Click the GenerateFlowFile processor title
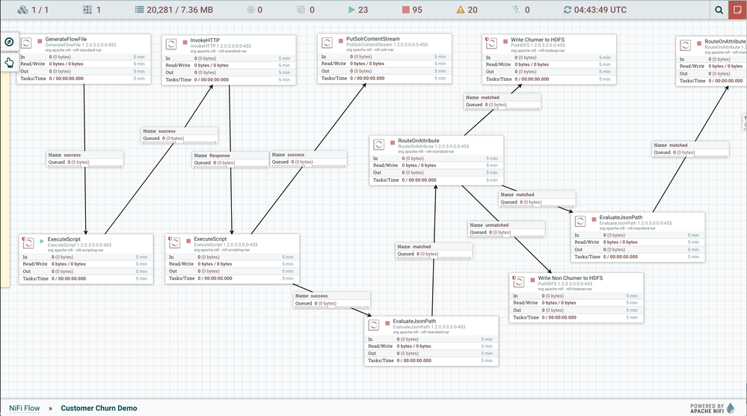Image resolution: width=747 pixels, height=416 pixels. (67, 39)
